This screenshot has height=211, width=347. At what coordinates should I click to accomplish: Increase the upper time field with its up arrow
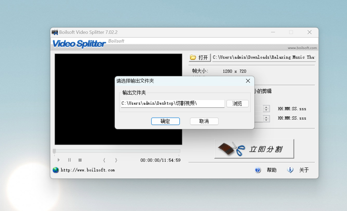266,107
